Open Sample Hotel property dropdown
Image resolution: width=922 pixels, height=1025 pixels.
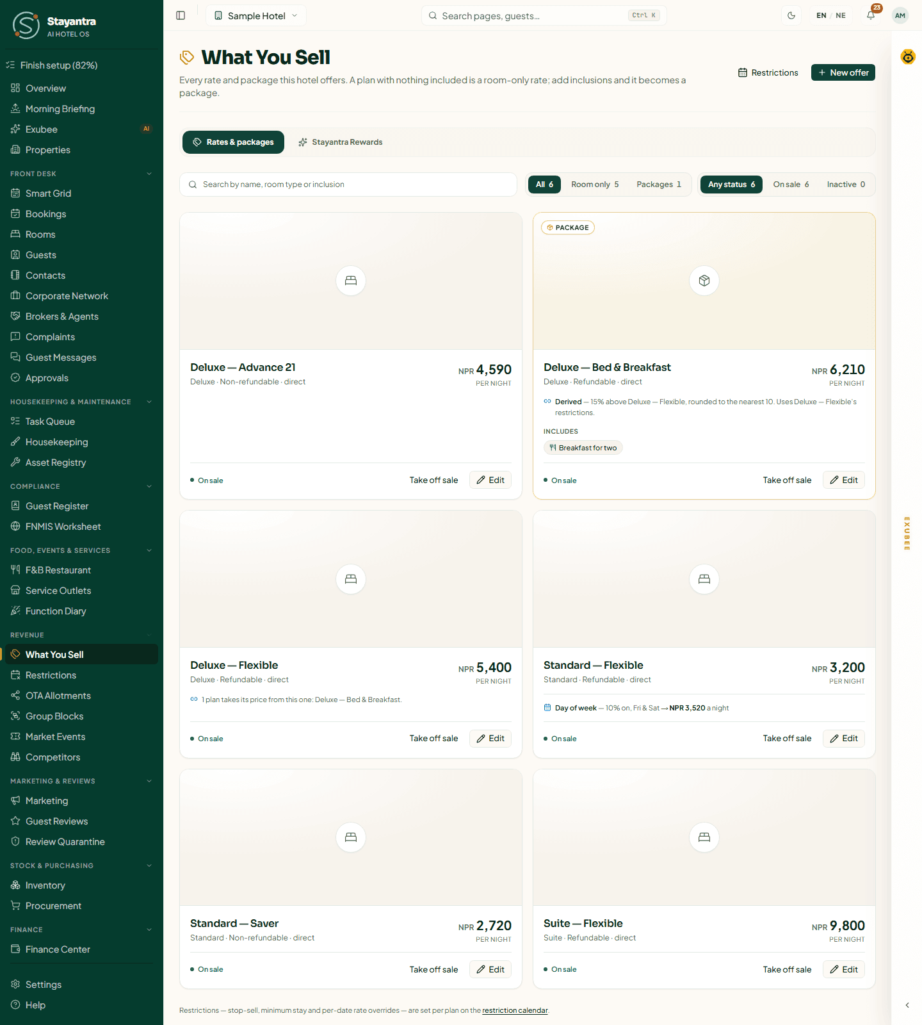click(x=256, y=15)
